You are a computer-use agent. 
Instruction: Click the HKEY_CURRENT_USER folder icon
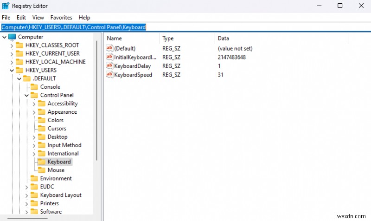pos(19,53)
